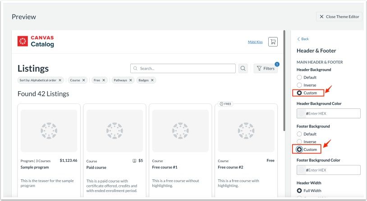Open the Máté Kiss user menu
367x201 pixels.
(255, 42)
